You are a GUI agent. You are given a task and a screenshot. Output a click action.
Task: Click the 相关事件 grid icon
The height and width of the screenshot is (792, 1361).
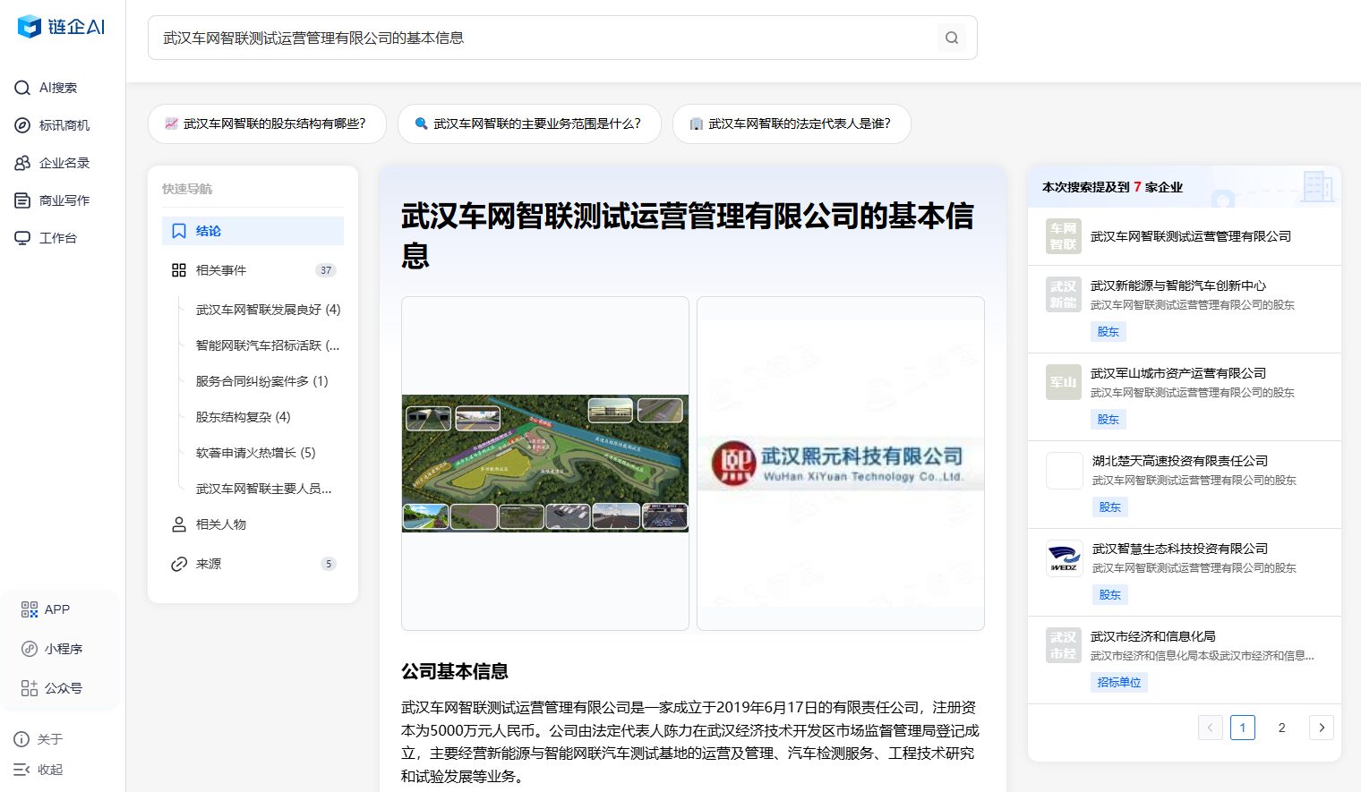(x=179, y=270)
